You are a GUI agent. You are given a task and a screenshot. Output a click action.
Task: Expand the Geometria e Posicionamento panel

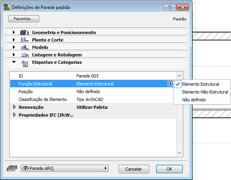[14, 32]
